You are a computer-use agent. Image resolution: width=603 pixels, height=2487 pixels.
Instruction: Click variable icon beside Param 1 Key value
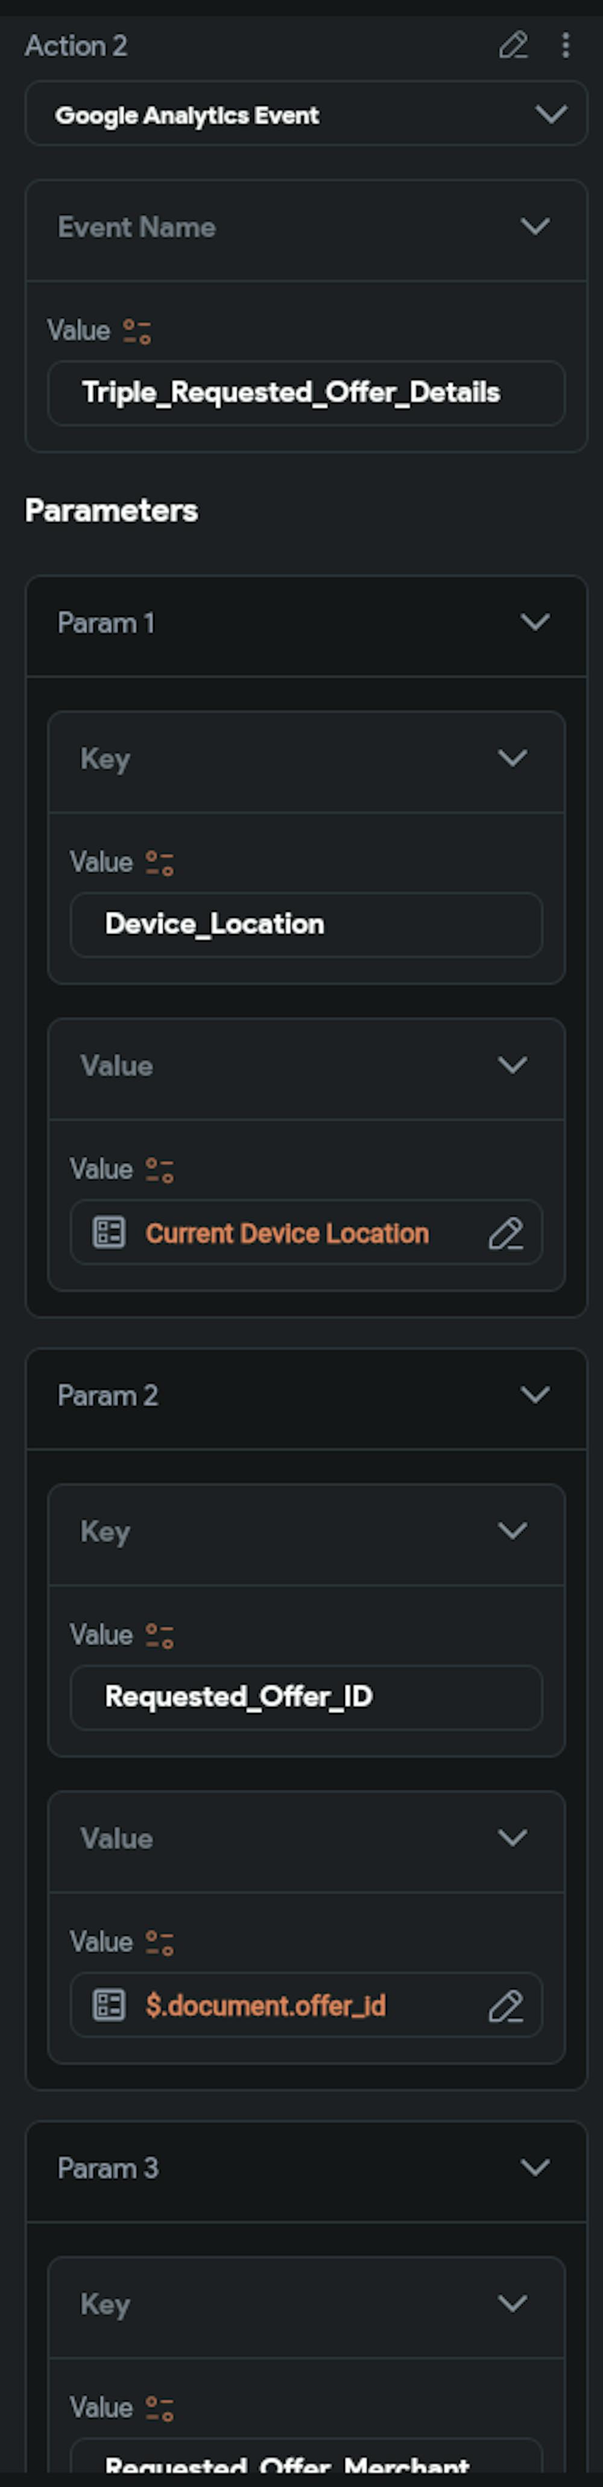pyautogui.click(x=159, y=863)
